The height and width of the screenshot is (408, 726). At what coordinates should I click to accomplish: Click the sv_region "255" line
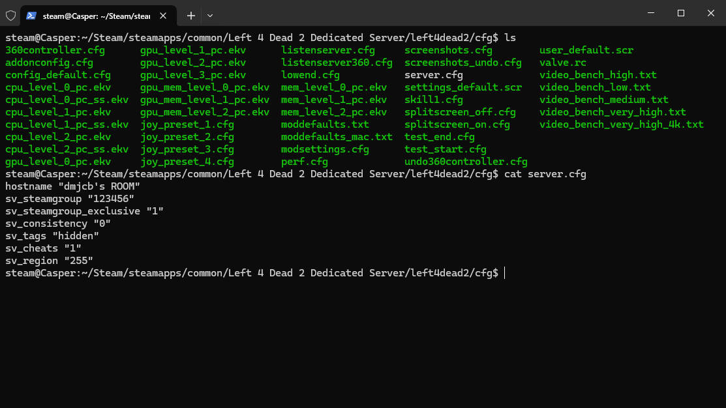coord(49,261)
